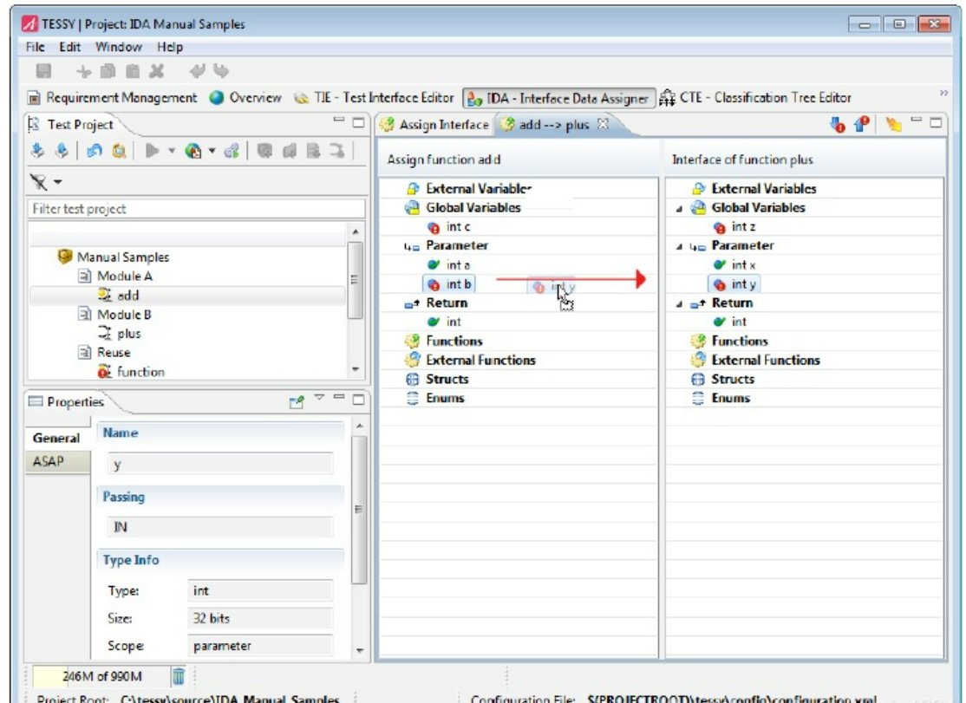
Task: Open the Properties view menu triangle
Action: tap(319, 398)
